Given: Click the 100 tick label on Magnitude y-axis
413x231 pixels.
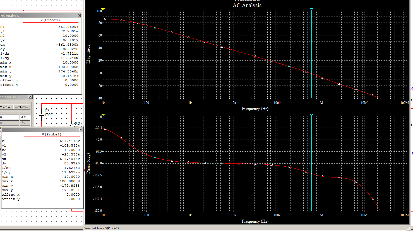Looking at the screenshot, I should 99,11.
